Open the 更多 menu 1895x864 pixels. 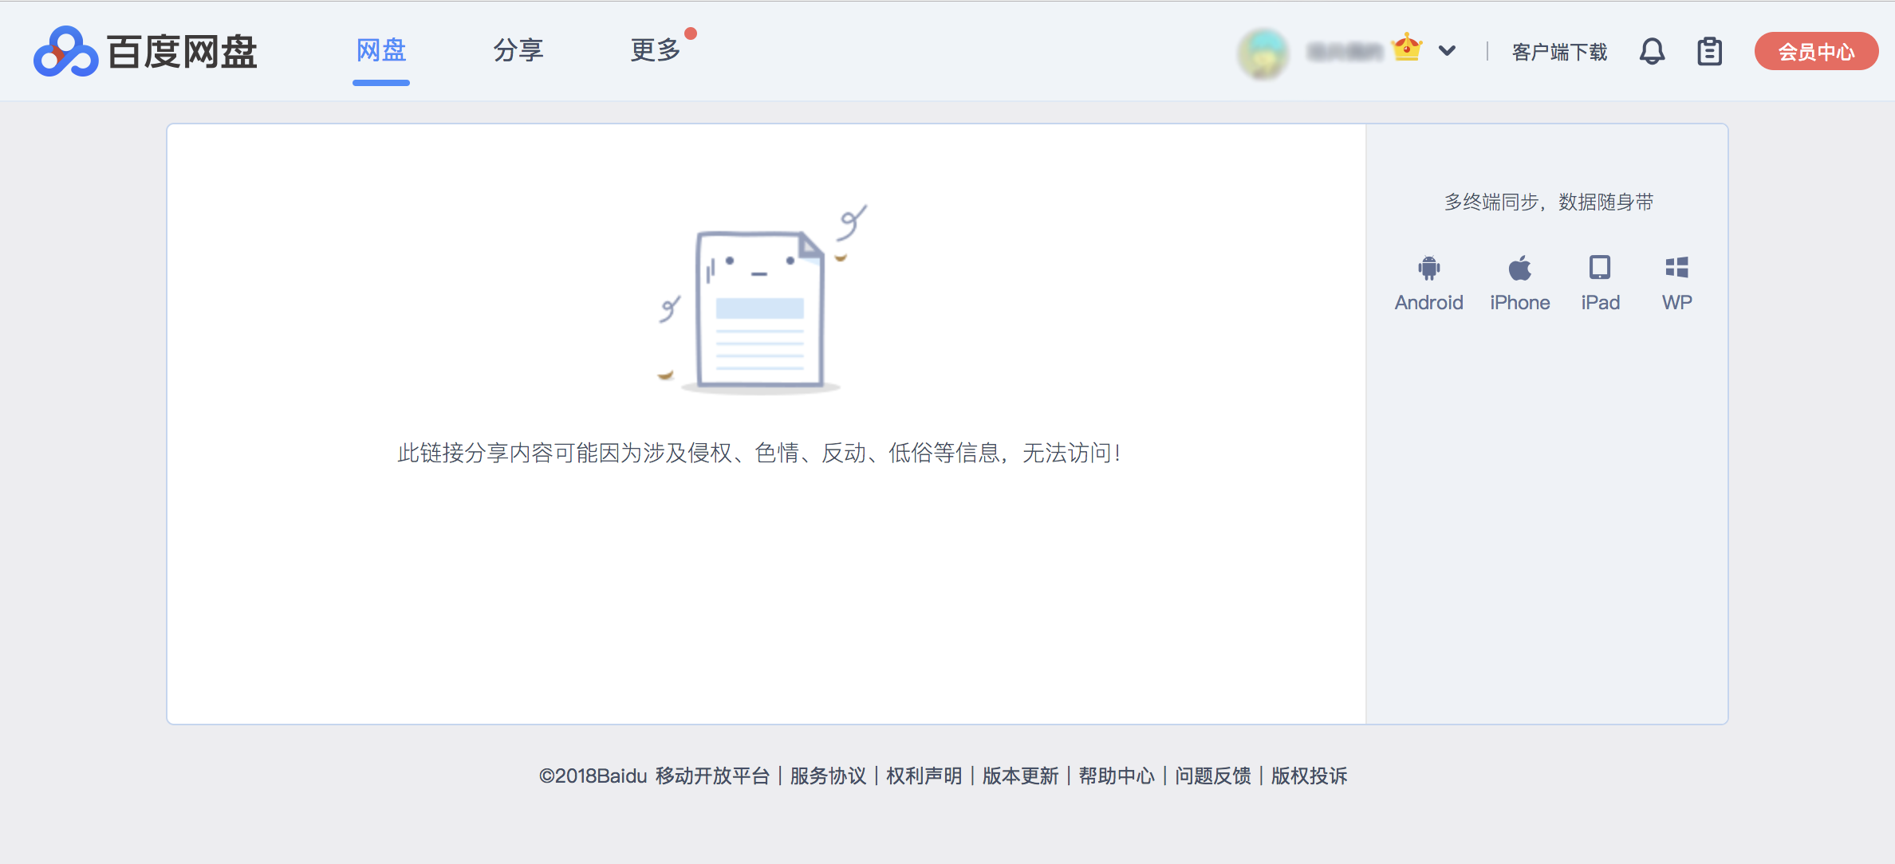[656, 51]
